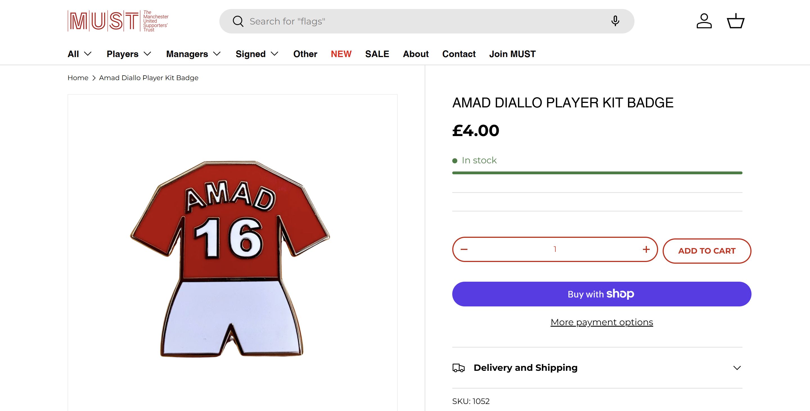The width and height of the screenshot is (810, 411).
Task: Open the shopping basket
Action: pyautogui.click(x=735, y=21)
